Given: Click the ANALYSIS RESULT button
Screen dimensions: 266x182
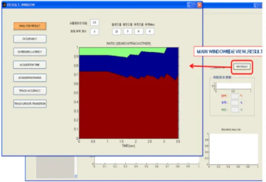Looking at the screenshot, I should tap(30, 26).
